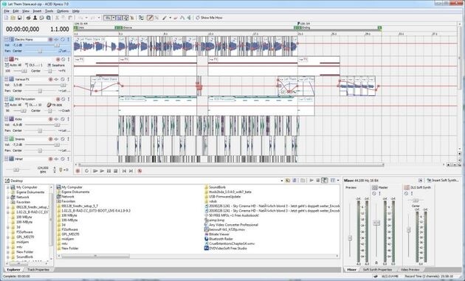Go to start using transport bar button
Image resolution: width=465 pixels, height=281 pixels.
[124, 170]
